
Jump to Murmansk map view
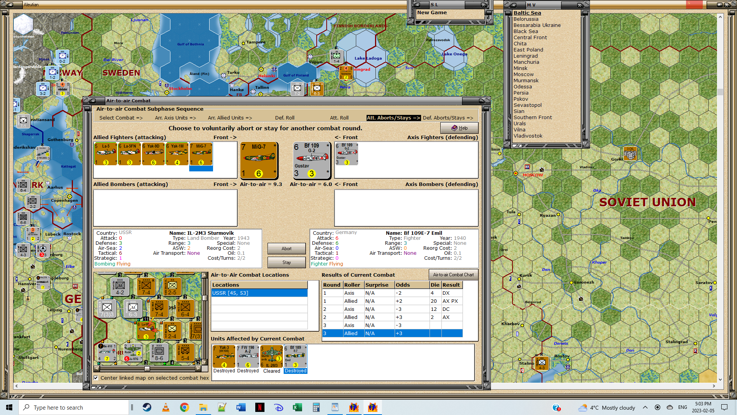[x=526, y=80]
